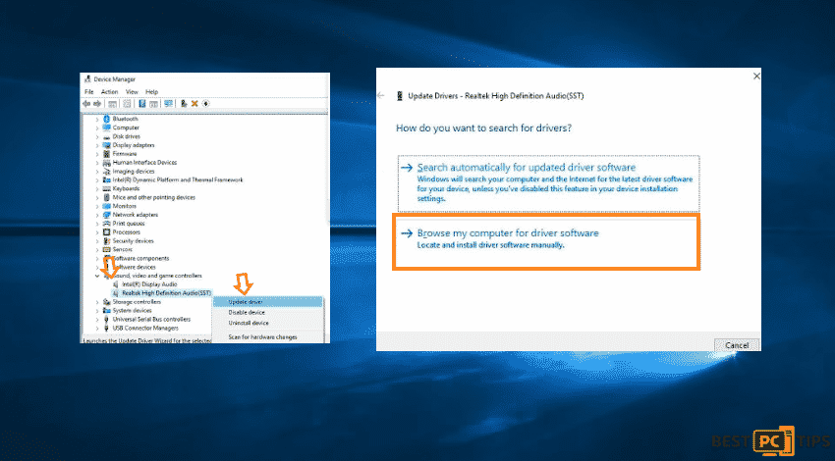The width and height of the screenshot is (835, 461).
Task: Open the Properties toolbar icon in Device Manager
Action: point(127,104)
